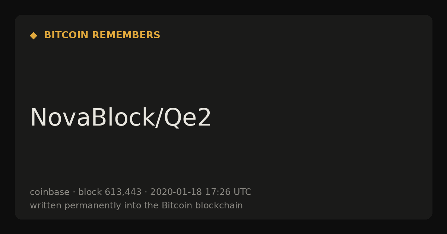Click the slash in NovaBlock/Qe2
447x234 pixels.
(x=159, y=118)
